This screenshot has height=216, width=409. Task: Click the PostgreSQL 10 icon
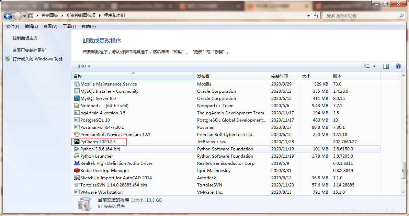point(77,120)
